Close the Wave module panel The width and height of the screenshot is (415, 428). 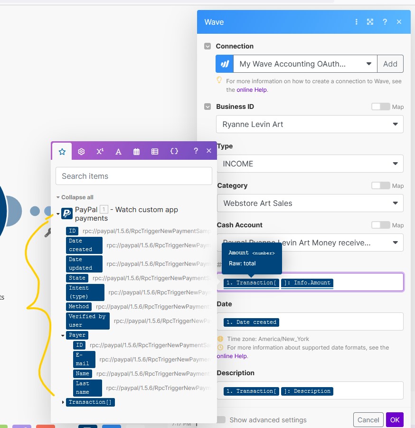coord(399,22)
